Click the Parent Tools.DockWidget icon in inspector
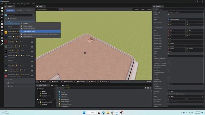Screen dimensions: 205x115 click(x=169, y=19)
